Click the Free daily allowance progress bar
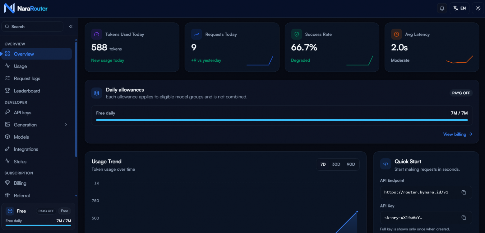 point(282,120)
